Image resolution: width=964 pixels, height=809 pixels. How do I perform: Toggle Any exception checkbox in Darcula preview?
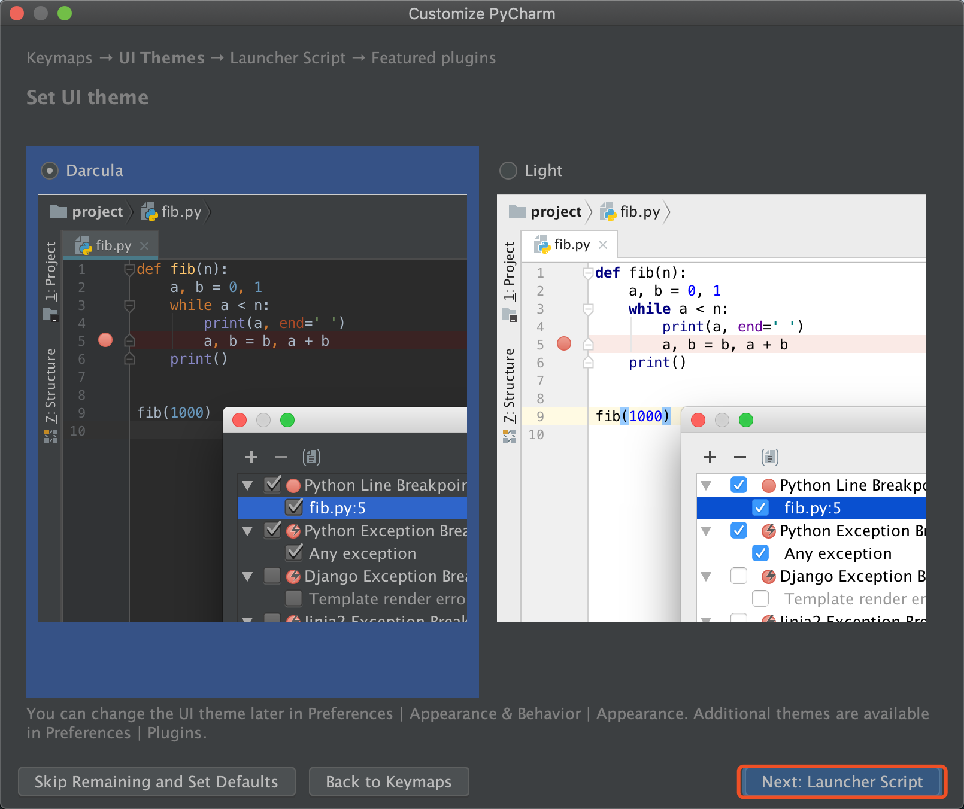point(294,552)
